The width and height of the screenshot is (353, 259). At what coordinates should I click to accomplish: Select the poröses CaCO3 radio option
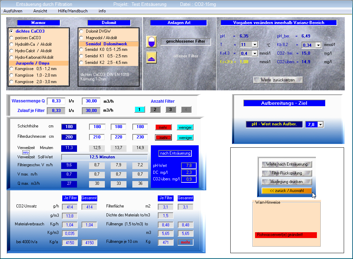tap(12, 38)
